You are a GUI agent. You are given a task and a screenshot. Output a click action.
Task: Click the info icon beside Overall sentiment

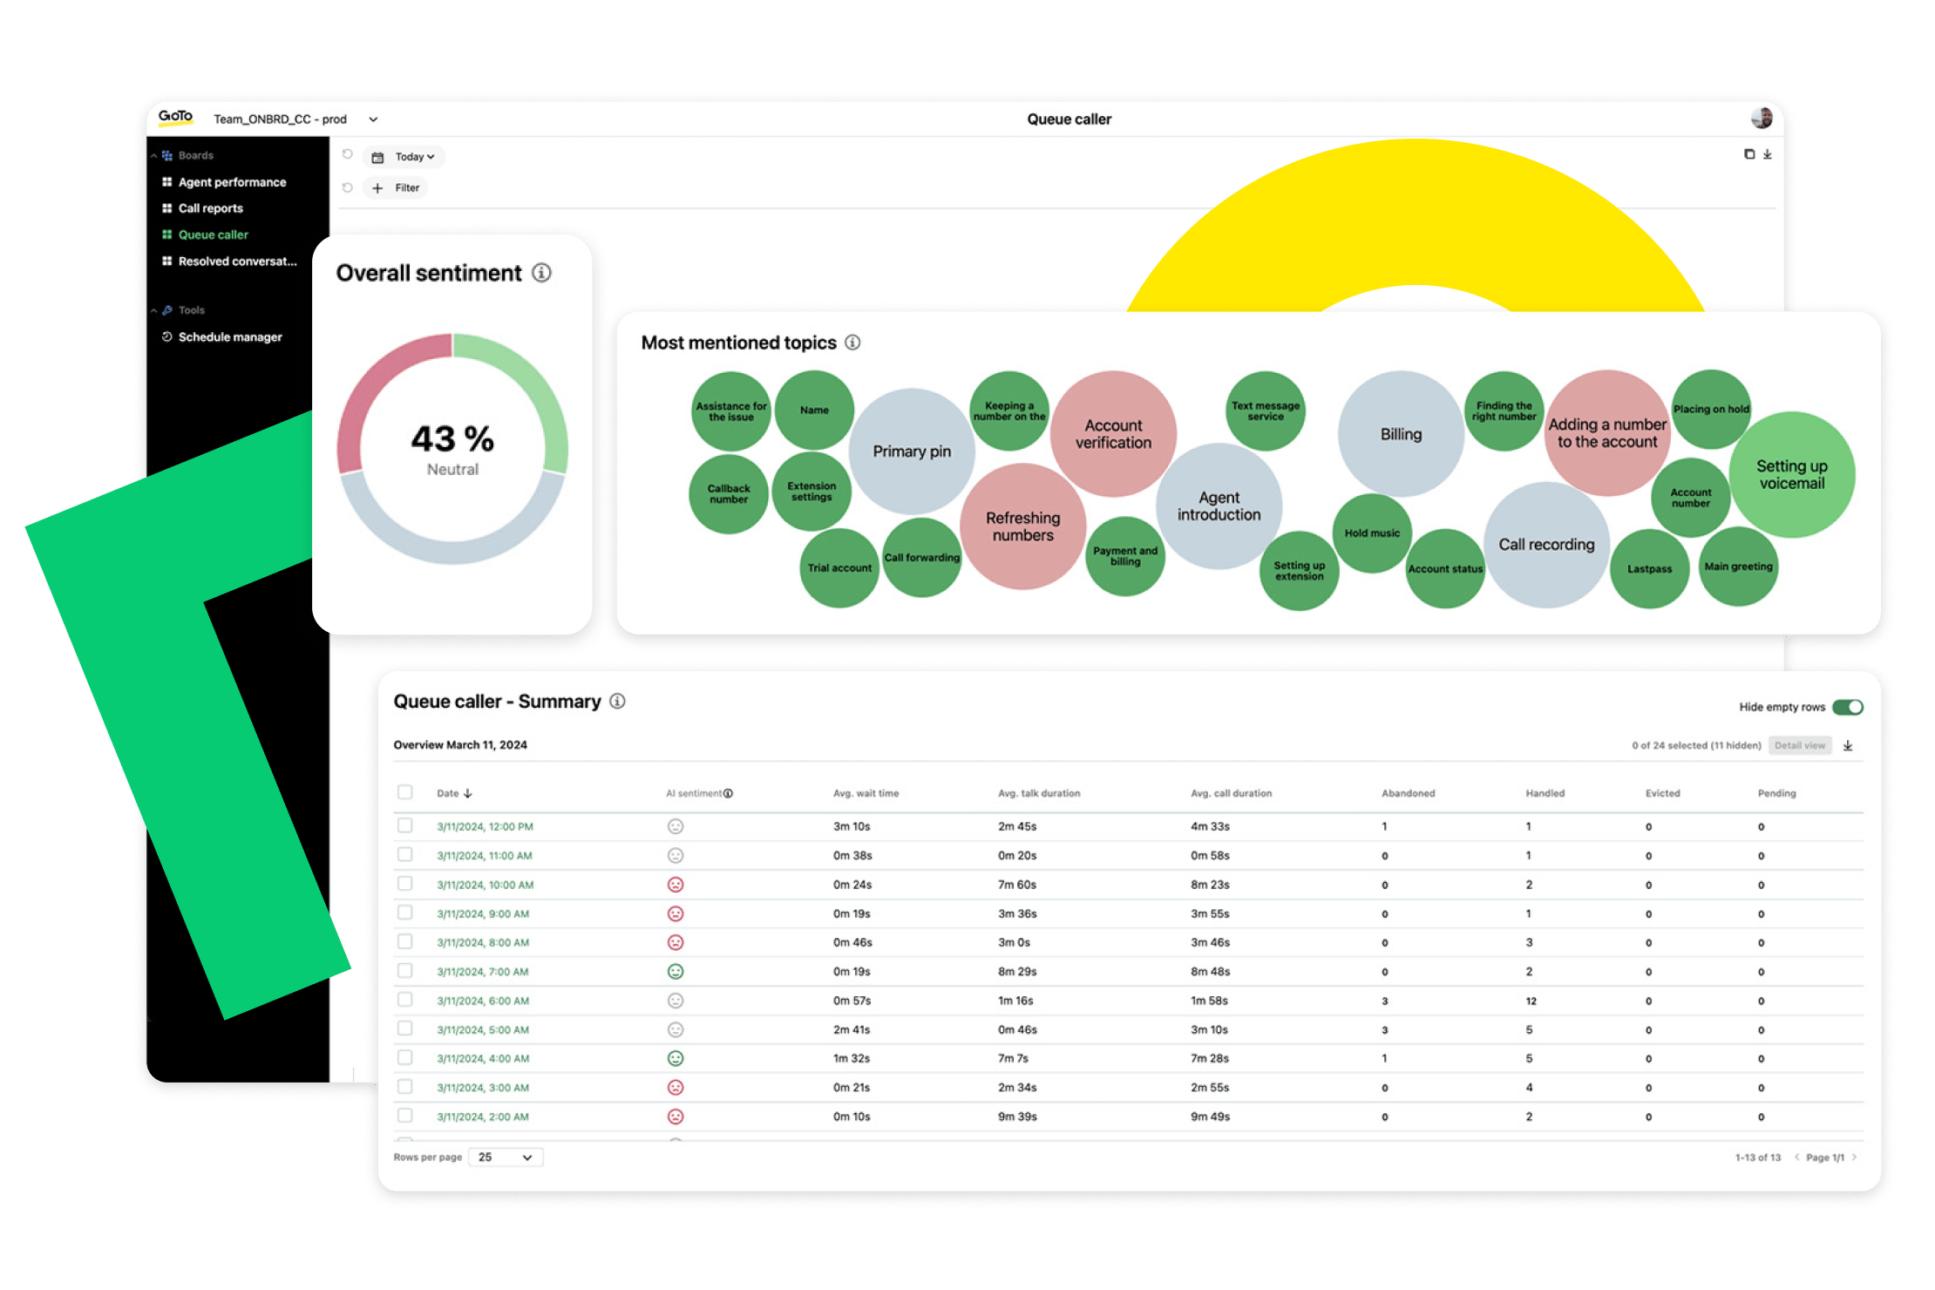[542, 273]
